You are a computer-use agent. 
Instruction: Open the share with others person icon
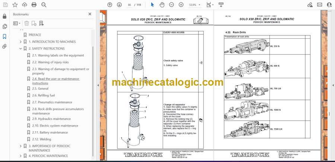click(329, 5)
